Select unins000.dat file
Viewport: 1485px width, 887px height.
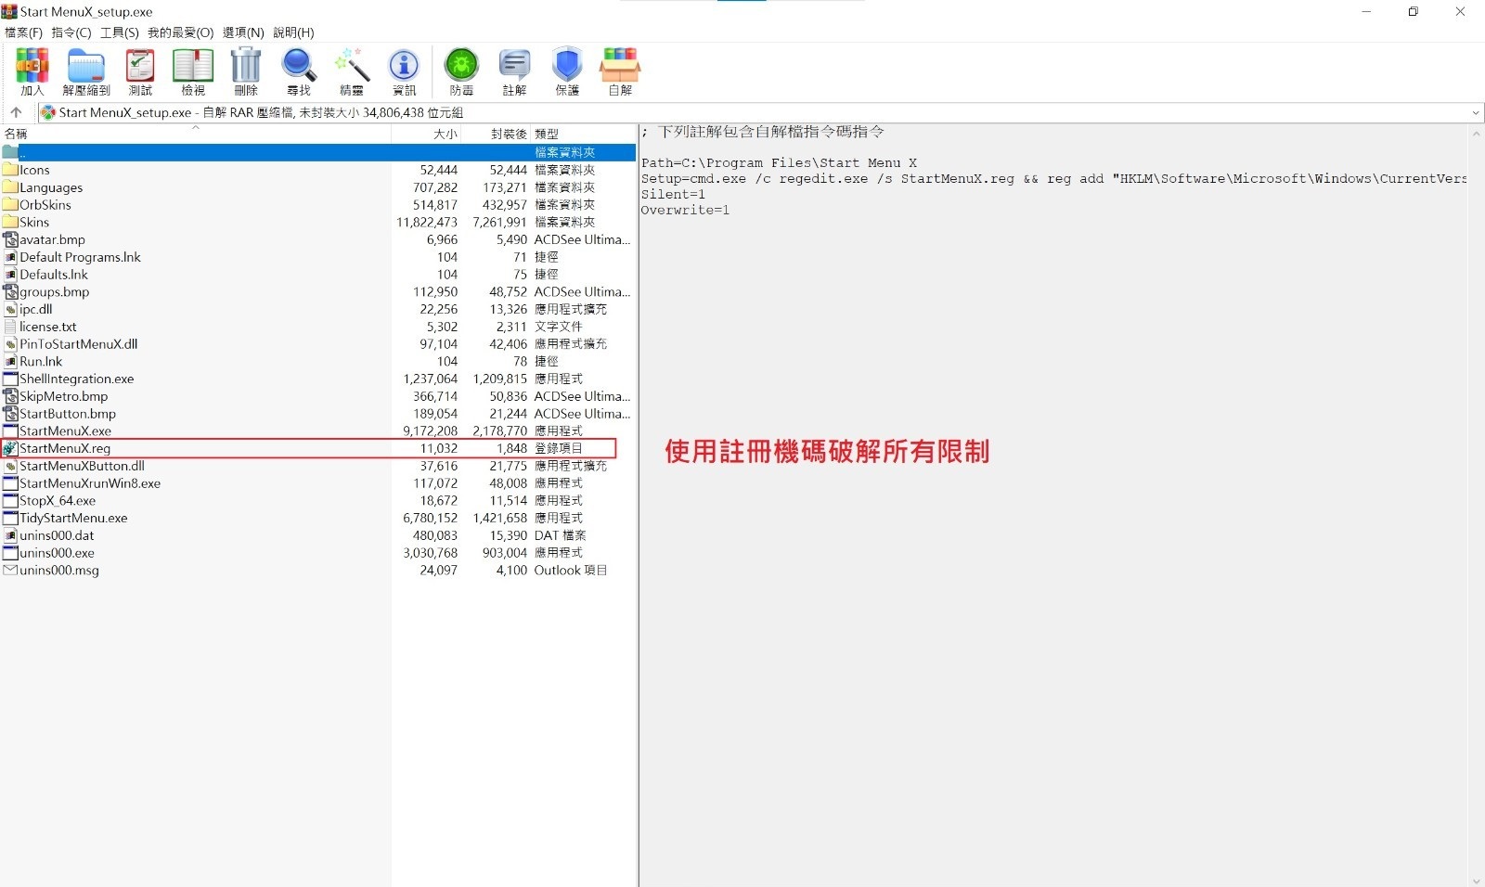pyautogui.click(x=318, y=535)
